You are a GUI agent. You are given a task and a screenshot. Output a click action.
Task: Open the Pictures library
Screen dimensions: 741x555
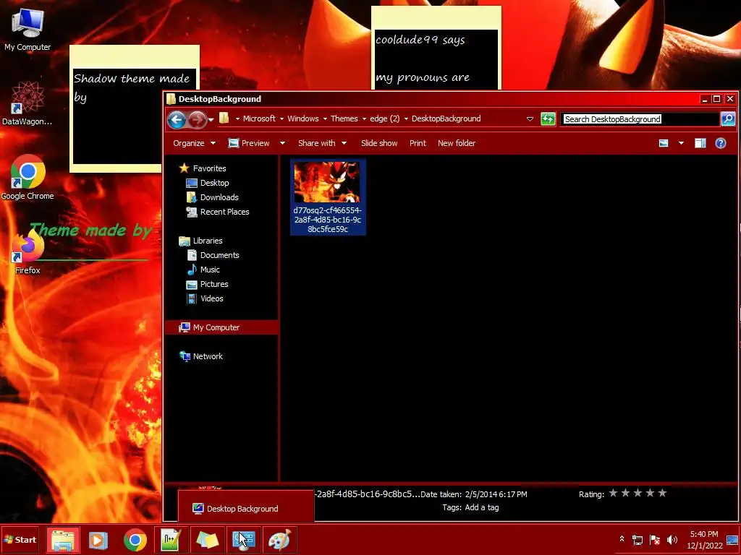click(214, 284)
